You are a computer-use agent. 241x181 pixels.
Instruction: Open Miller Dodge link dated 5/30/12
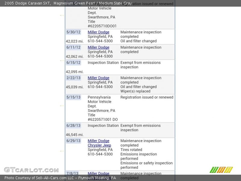(x=99, y=32)
